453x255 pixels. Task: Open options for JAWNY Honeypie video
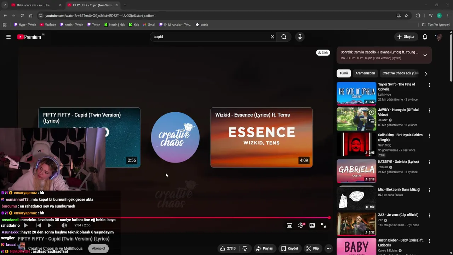430,110
